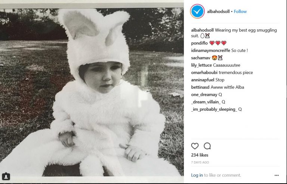Click the comment speech bubble icon
Viewport: 287px width, 184px height.
click(x=207, y=146)
